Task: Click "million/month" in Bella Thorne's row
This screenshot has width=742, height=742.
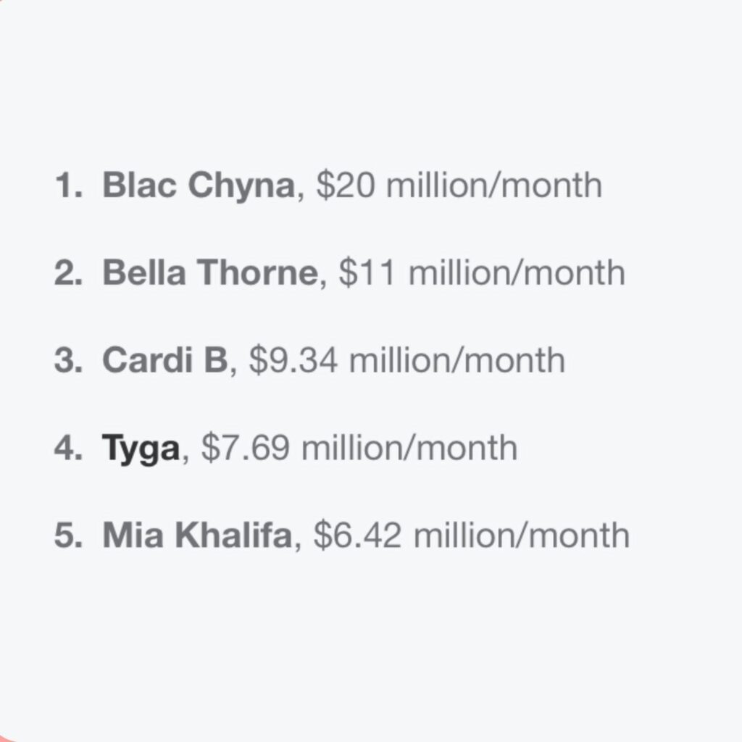Action: (516, 273)
